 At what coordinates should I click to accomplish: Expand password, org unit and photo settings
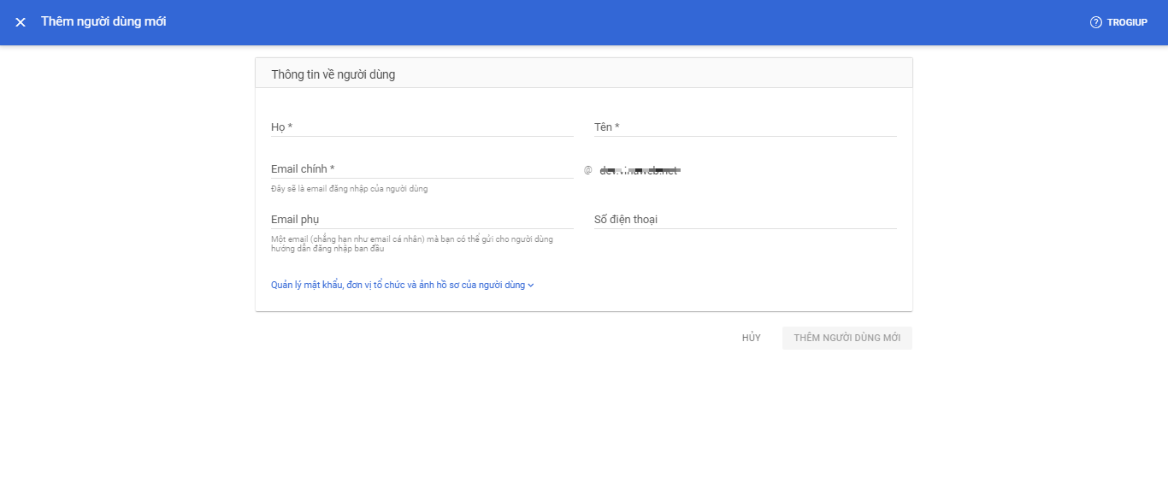(398, 286)
